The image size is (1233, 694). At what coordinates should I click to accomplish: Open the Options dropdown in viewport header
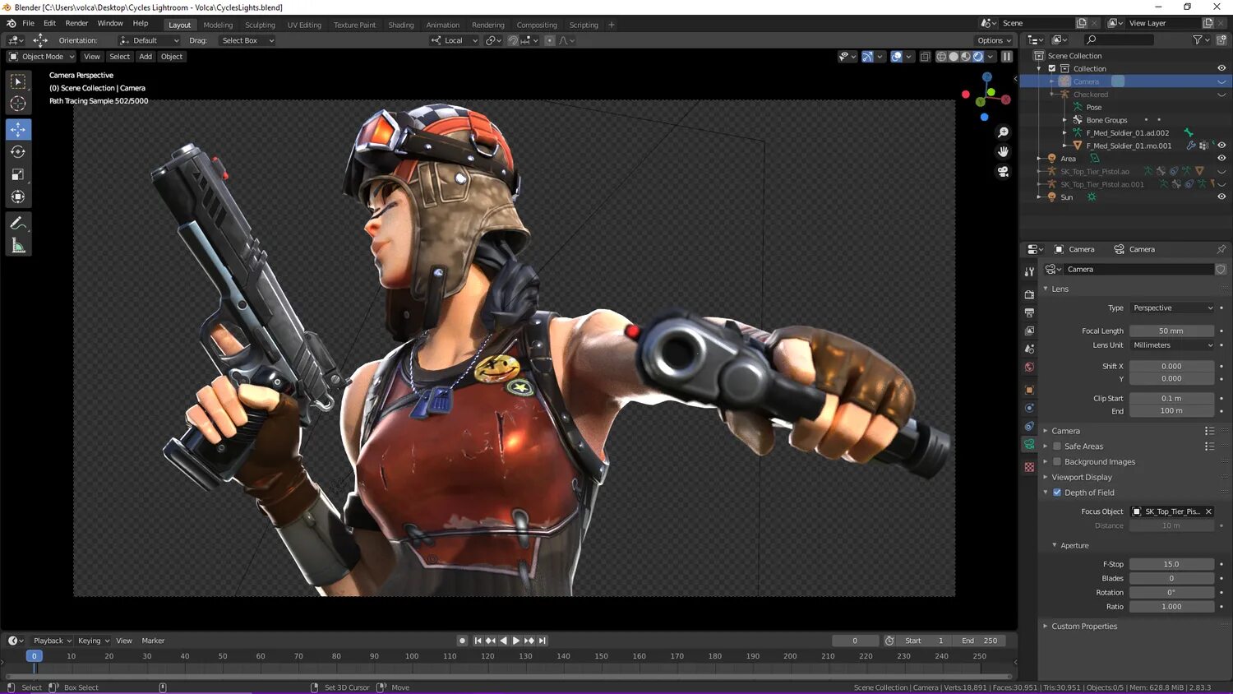[x=994, y=40]
